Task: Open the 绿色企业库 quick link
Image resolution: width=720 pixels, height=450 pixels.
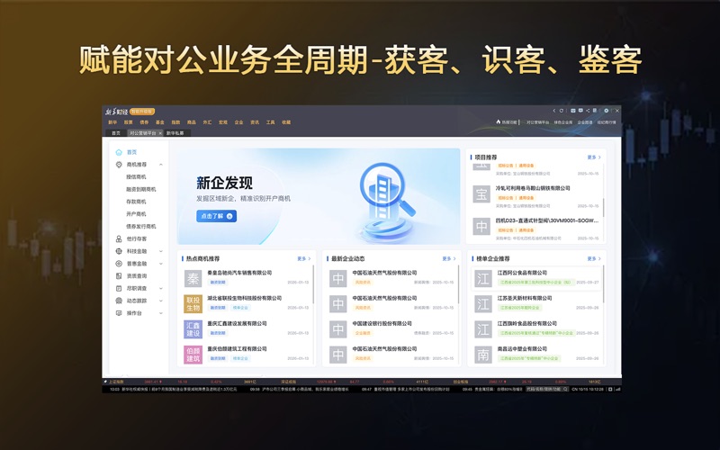Action: (x=563, y=122)
